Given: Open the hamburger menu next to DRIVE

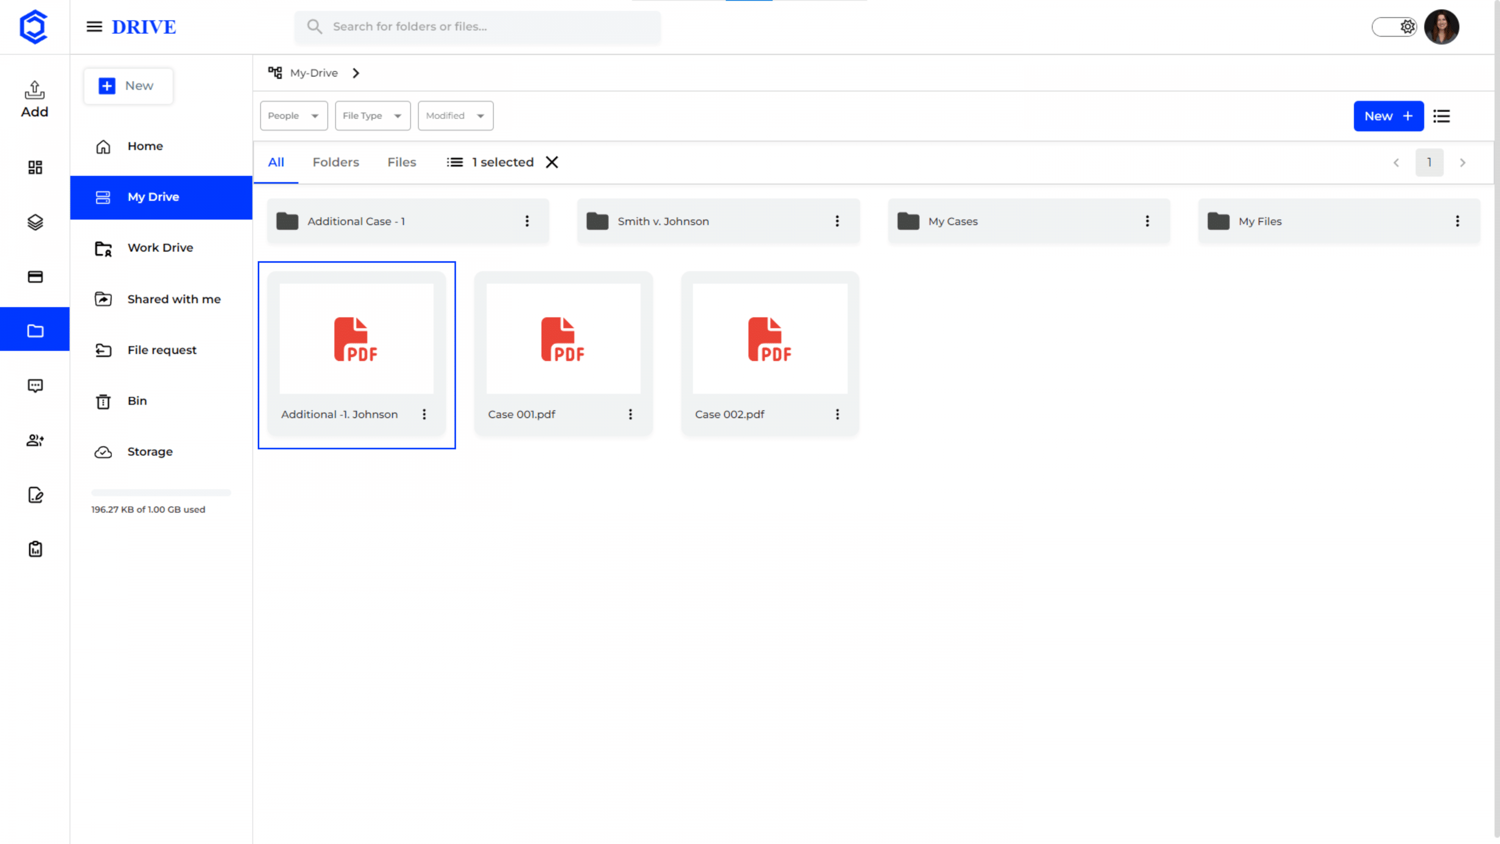Looking at the screenshot, I should coord(94,27).
